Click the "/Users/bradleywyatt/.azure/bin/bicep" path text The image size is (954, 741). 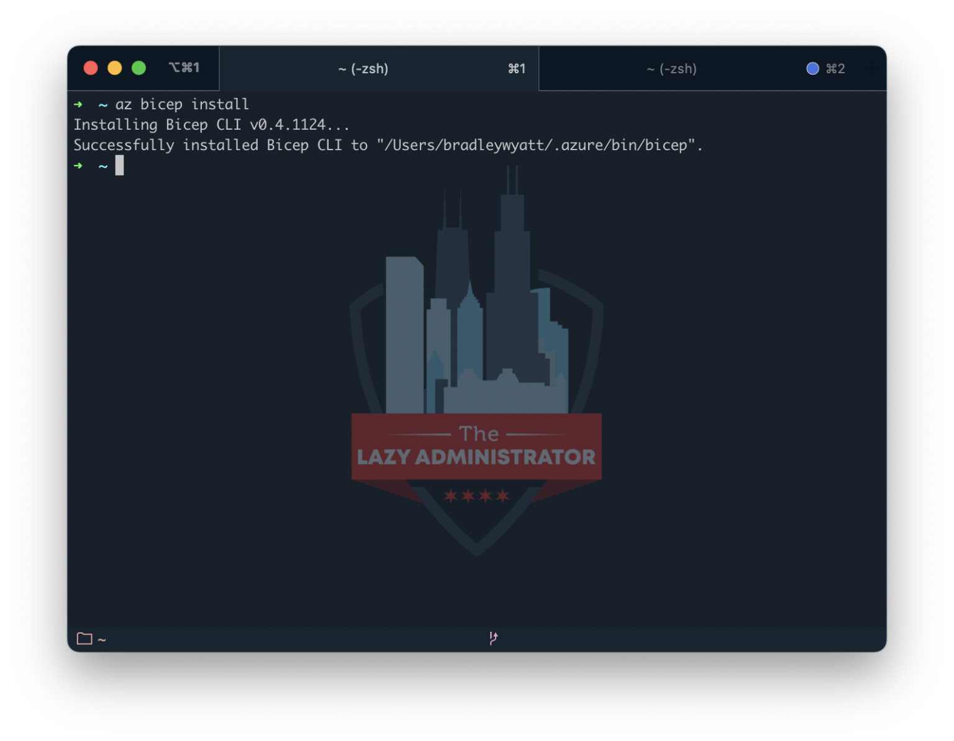[535, 145]
